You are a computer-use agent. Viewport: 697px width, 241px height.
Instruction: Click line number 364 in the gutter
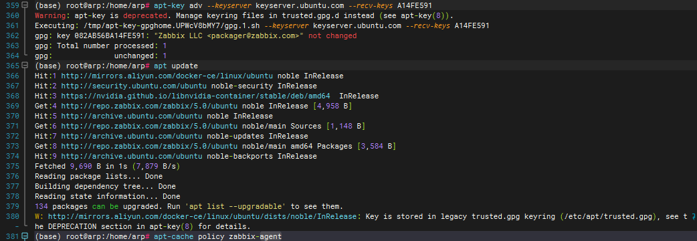pyautogui.click(x=13, y=56)
